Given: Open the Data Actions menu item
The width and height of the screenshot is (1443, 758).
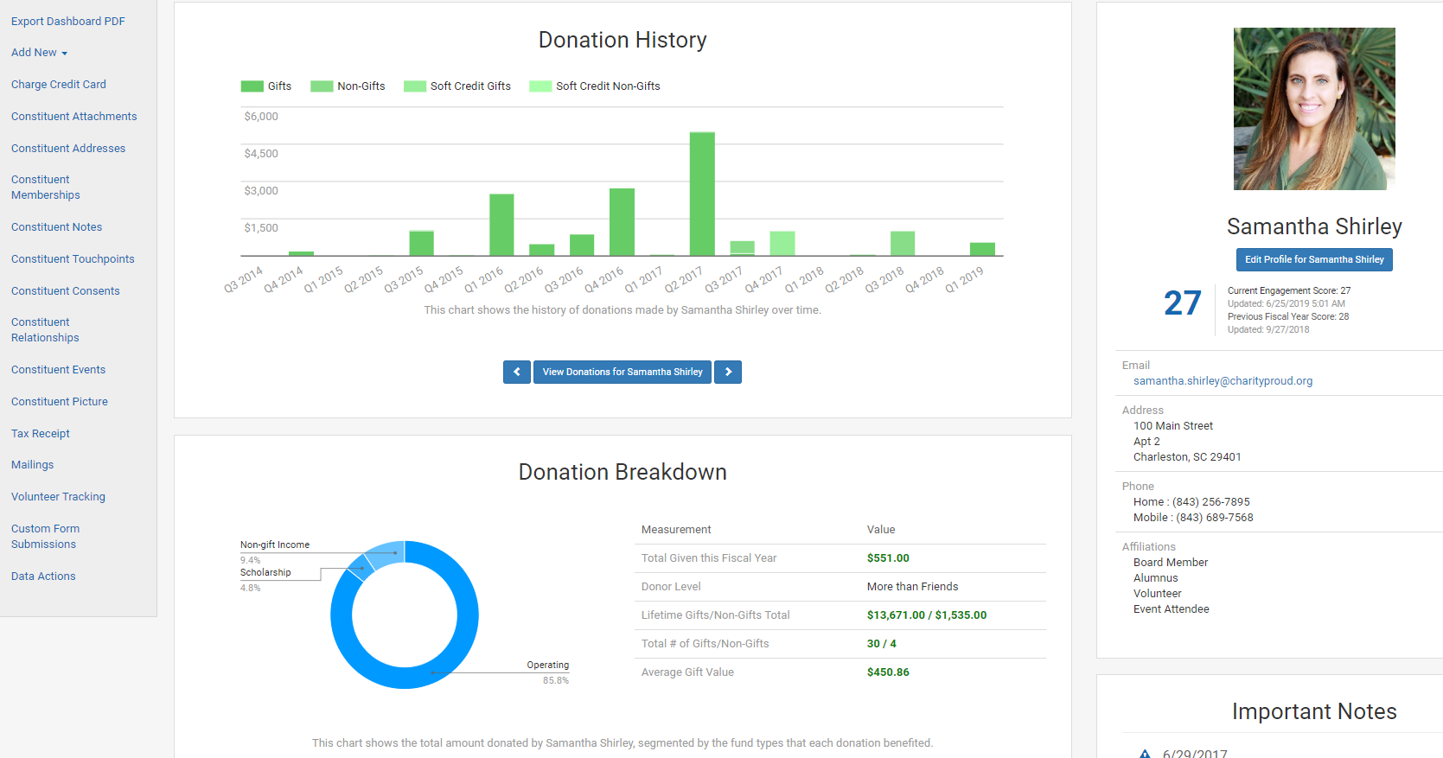Looking at the screenshot, I should [43, 576].
